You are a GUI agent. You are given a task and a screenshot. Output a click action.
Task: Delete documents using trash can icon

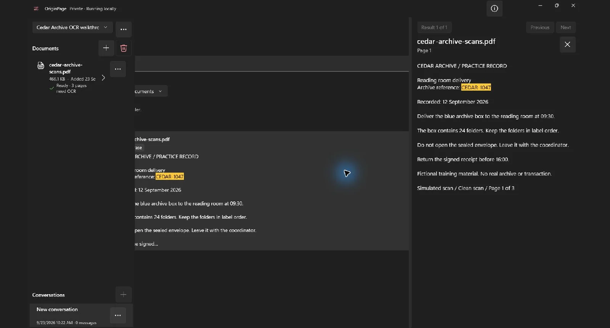tap(124, 48)
